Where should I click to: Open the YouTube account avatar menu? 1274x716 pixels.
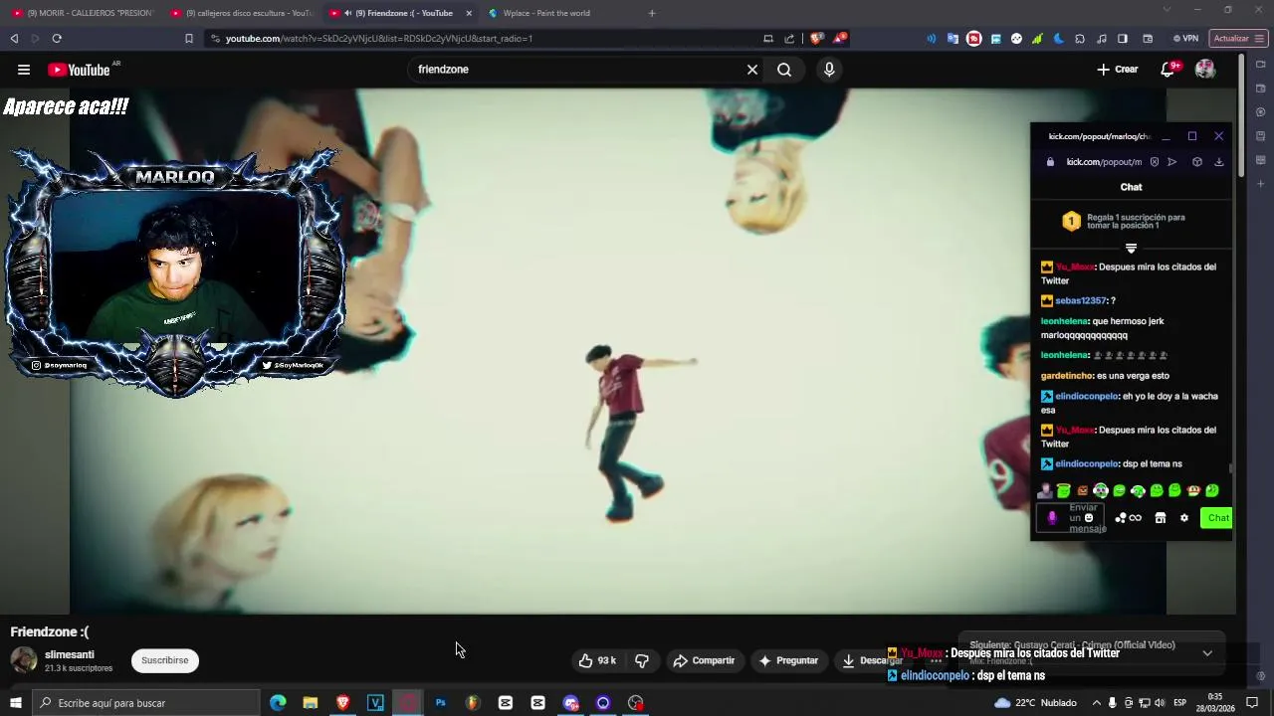point(1205,70)
